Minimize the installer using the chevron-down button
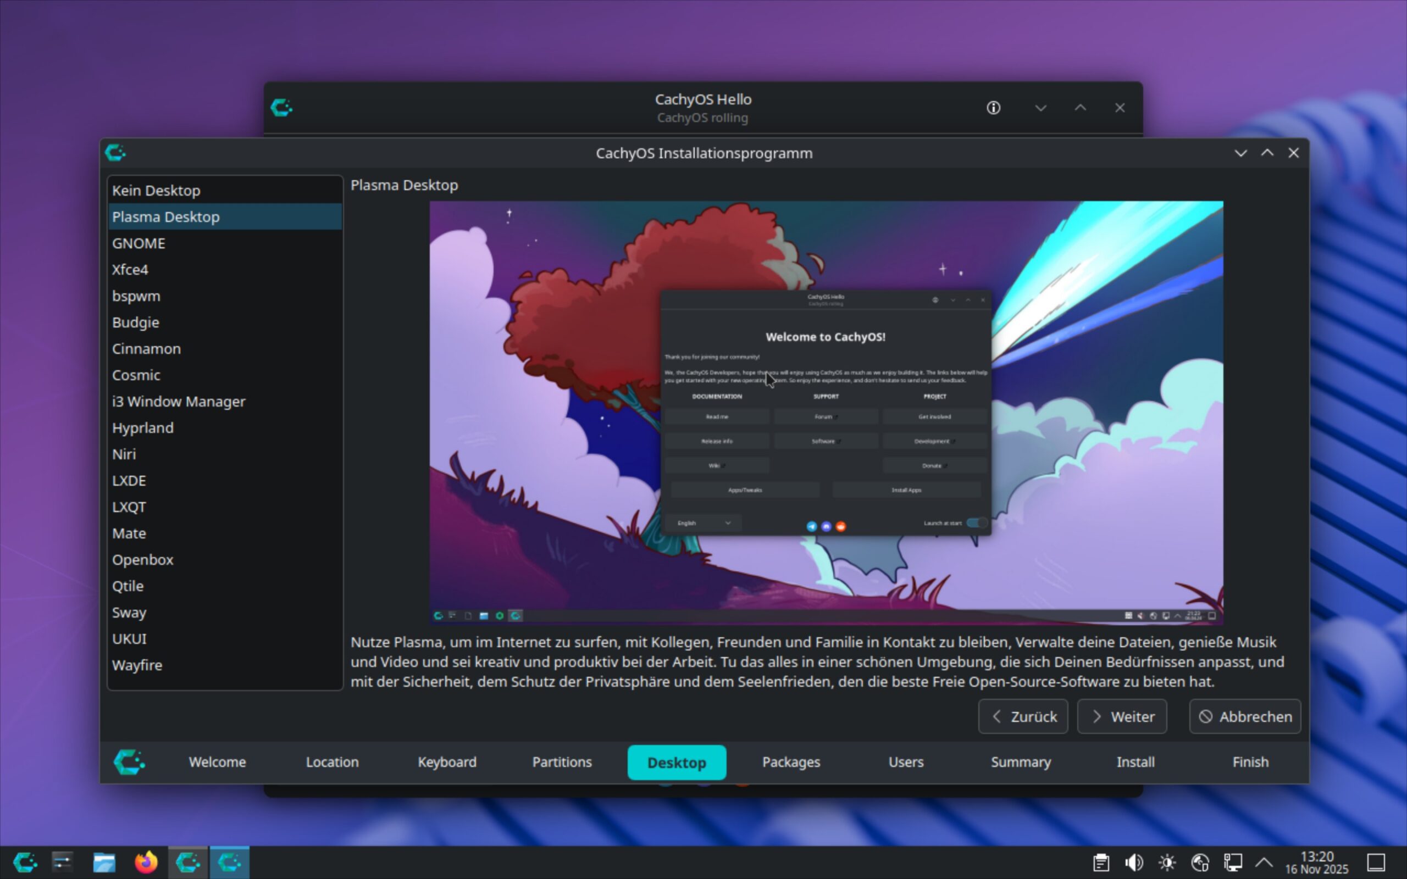The width and height of the screenshot is (1407, 879). [1240, 153]
